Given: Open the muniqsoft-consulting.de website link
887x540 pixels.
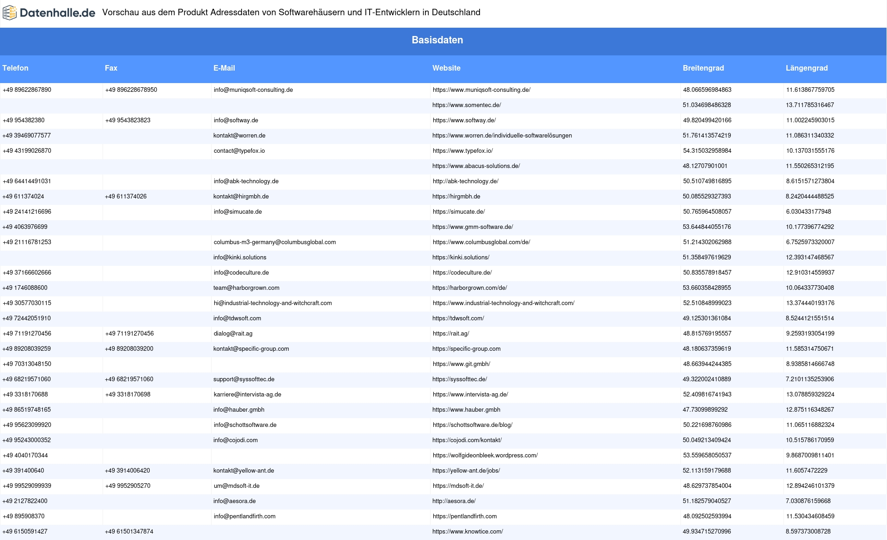Looking at the screenshot, I should 481,90.
